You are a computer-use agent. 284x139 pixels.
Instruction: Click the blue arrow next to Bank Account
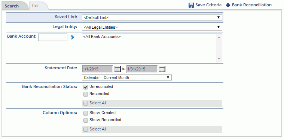coord(72,37)
